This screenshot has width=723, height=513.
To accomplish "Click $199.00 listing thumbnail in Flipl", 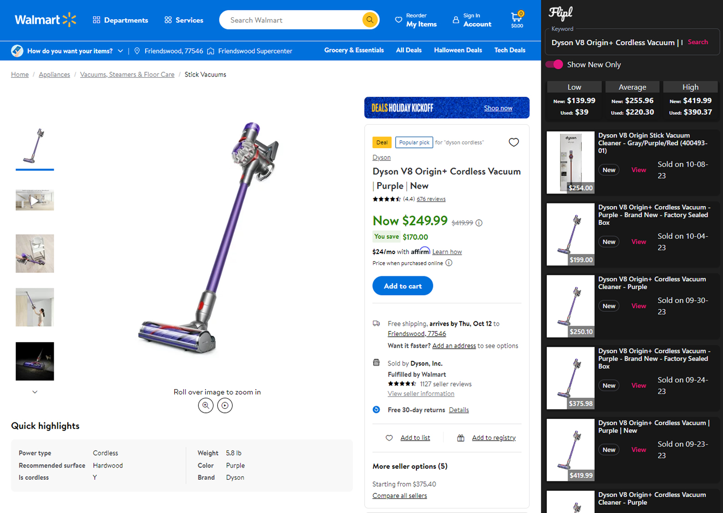I will pyautogui.click(x=570, y=234).
